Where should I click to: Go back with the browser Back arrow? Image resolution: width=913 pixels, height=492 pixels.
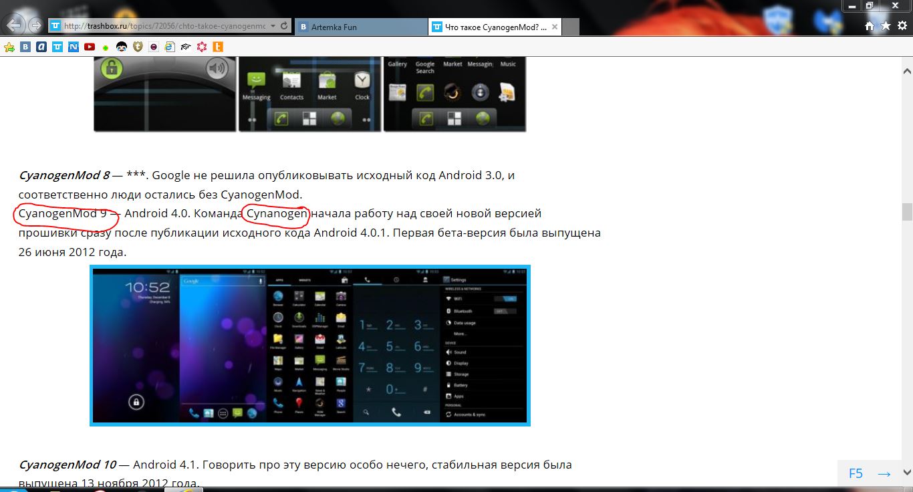pos(15,26)
